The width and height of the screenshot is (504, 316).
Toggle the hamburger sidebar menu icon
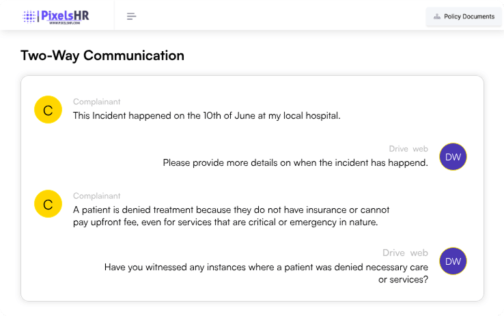pyautogui.click(x=132, y=16)
